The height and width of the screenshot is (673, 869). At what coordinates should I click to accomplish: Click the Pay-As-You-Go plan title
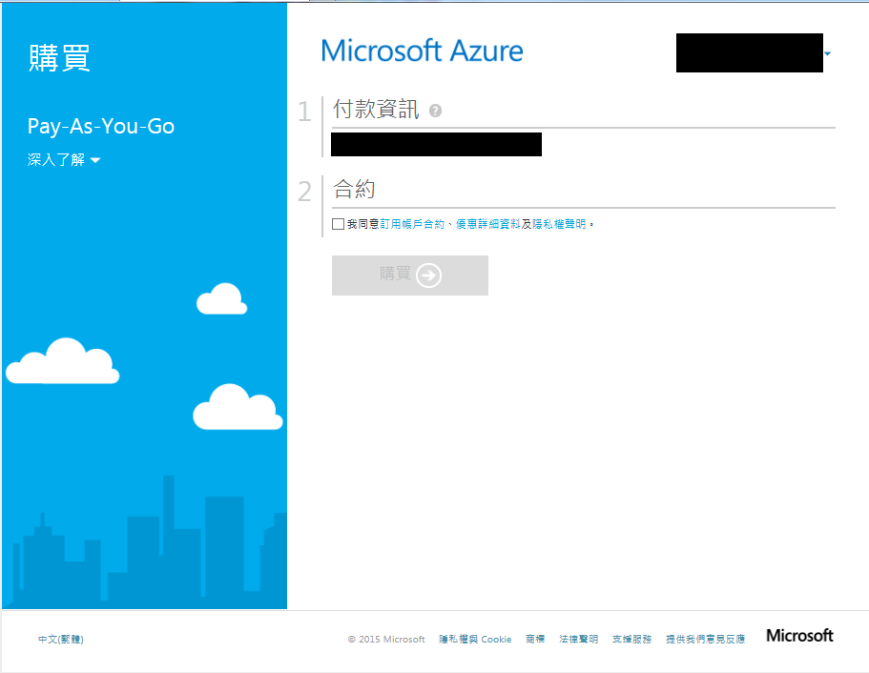[101, 126]
